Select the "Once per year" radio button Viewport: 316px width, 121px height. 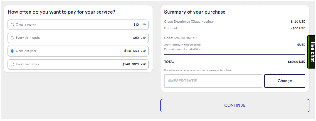pos(12,51)
